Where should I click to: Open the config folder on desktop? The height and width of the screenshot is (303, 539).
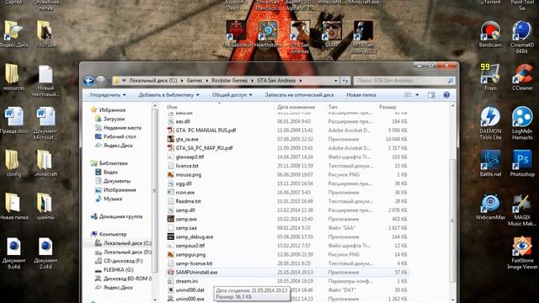13,163
